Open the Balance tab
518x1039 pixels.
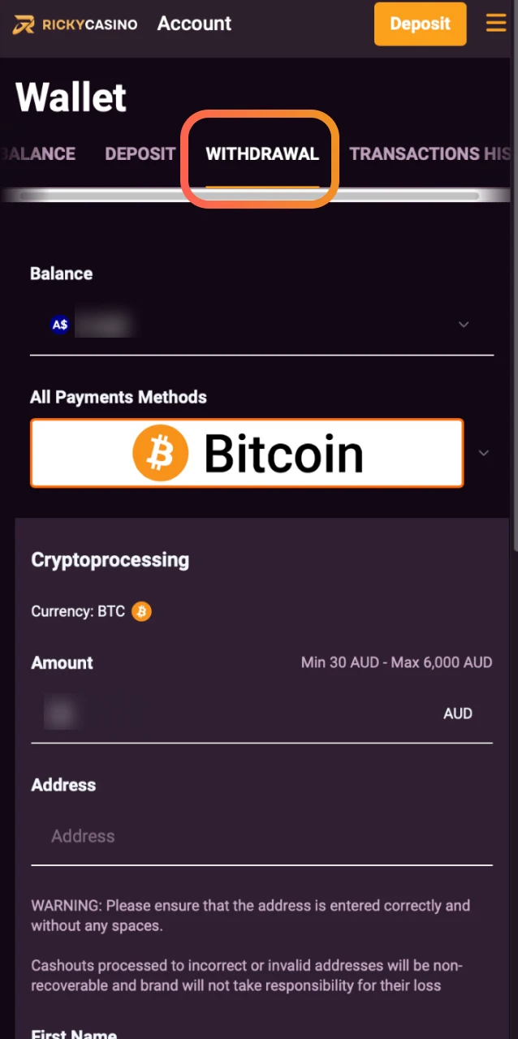click(39, 153)
